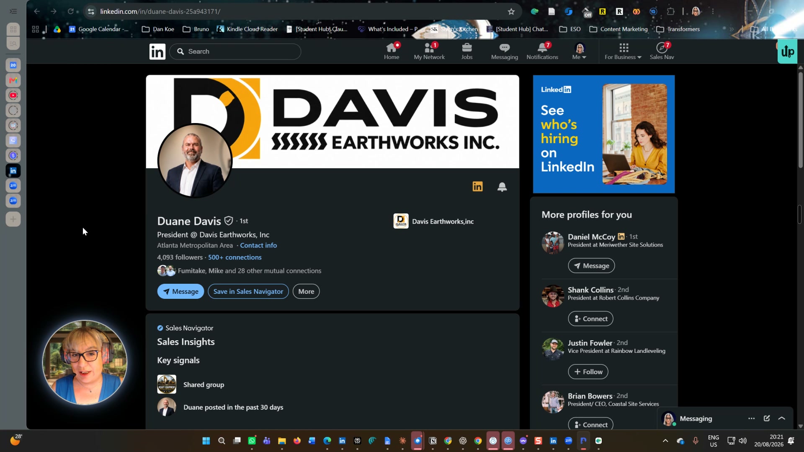The height and width of the screenshot is (452, 804).
Task: Open My Network page
Action: pos(429,51)
